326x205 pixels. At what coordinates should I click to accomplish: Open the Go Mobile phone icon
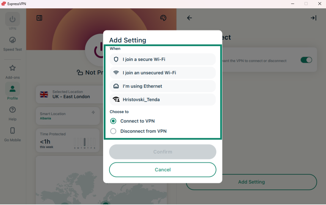[12, 131]
